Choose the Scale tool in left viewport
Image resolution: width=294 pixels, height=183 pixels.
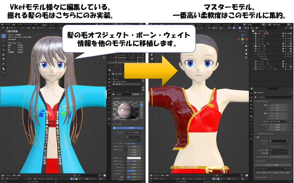(3, 54)
